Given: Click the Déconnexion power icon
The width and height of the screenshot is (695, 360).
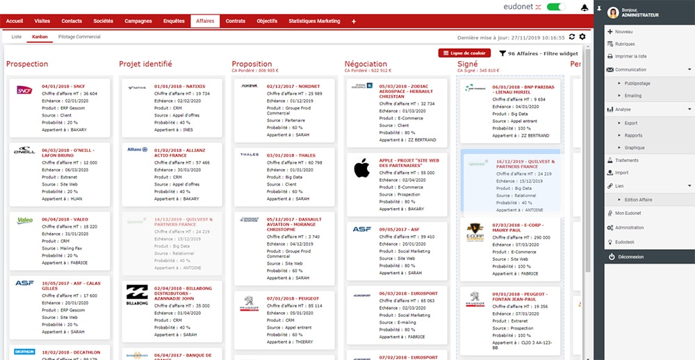Looking at the screenshot, I should (612, 257).
